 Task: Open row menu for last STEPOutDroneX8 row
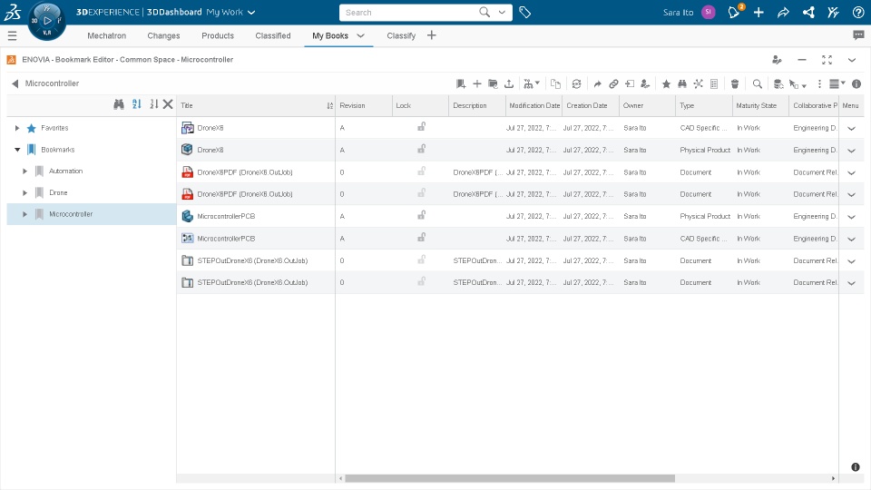pos(851,283)
